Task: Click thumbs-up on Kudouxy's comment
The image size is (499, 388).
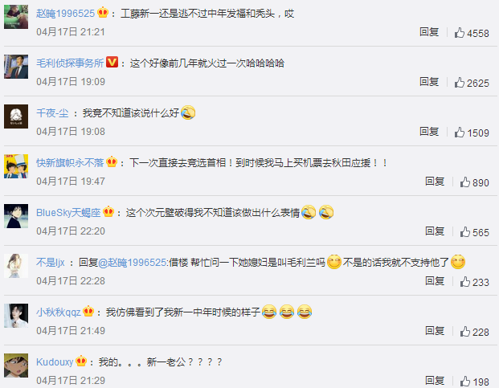Action: [465, 381]
